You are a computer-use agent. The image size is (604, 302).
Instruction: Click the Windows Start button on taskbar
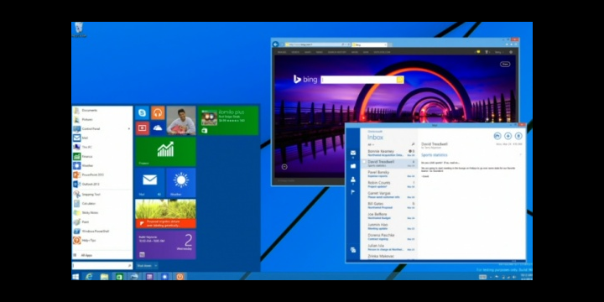(x=75, y=276)
